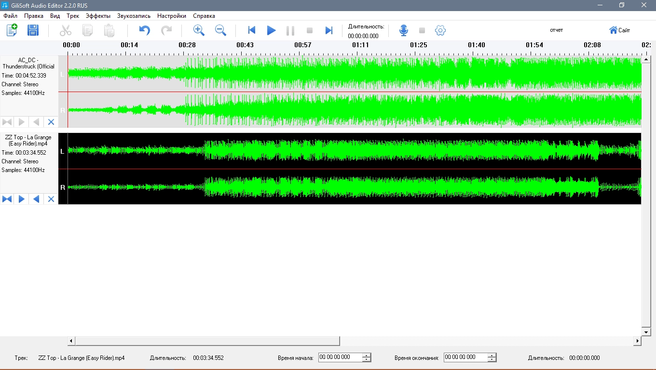This screenshot has width=656, height=370.
Task: Start recording with the microphone icon
Action: (x=404, y=30)
